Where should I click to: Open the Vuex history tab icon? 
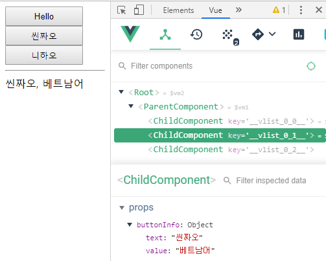coord(196,34)
